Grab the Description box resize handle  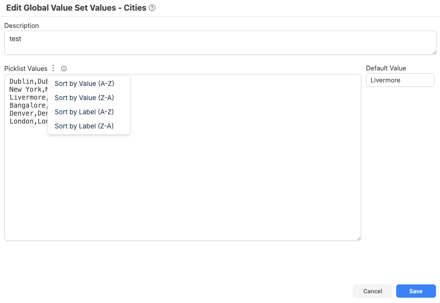434,52
